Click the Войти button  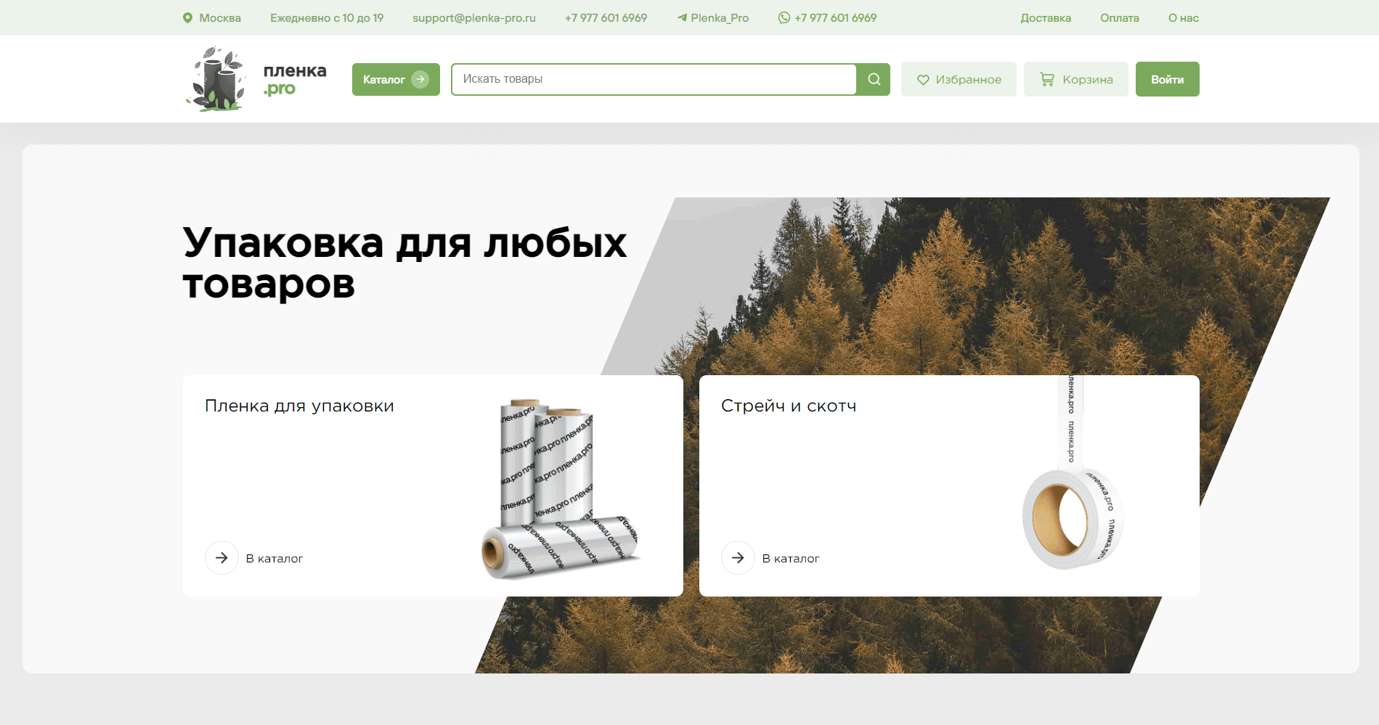click(1167, 79)
